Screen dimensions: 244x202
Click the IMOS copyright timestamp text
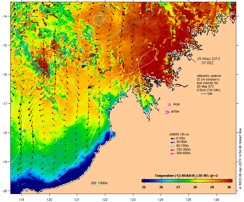[x=240, y=159]
